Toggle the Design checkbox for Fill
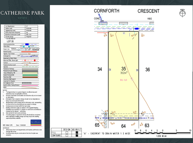The width and height of the screenshot is (193, 143). tap(67, 132)
